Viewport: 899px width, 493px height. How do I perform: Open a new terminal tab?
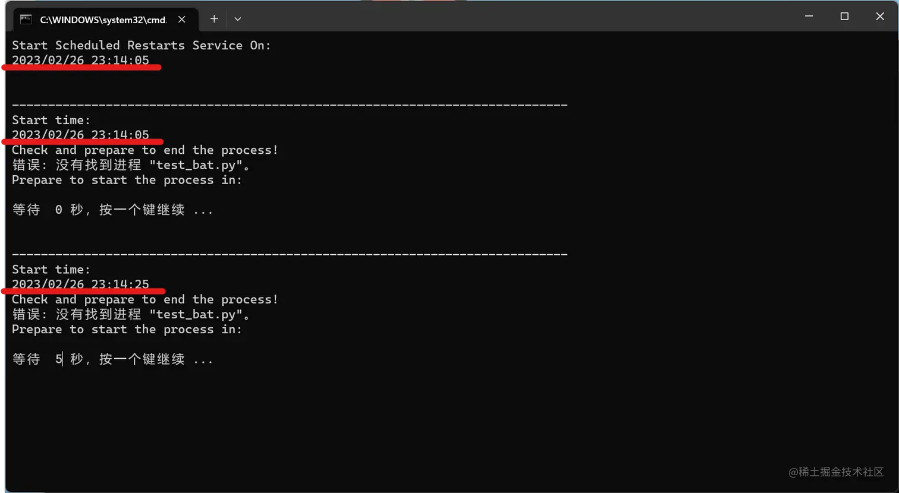(x=214, y=19)
